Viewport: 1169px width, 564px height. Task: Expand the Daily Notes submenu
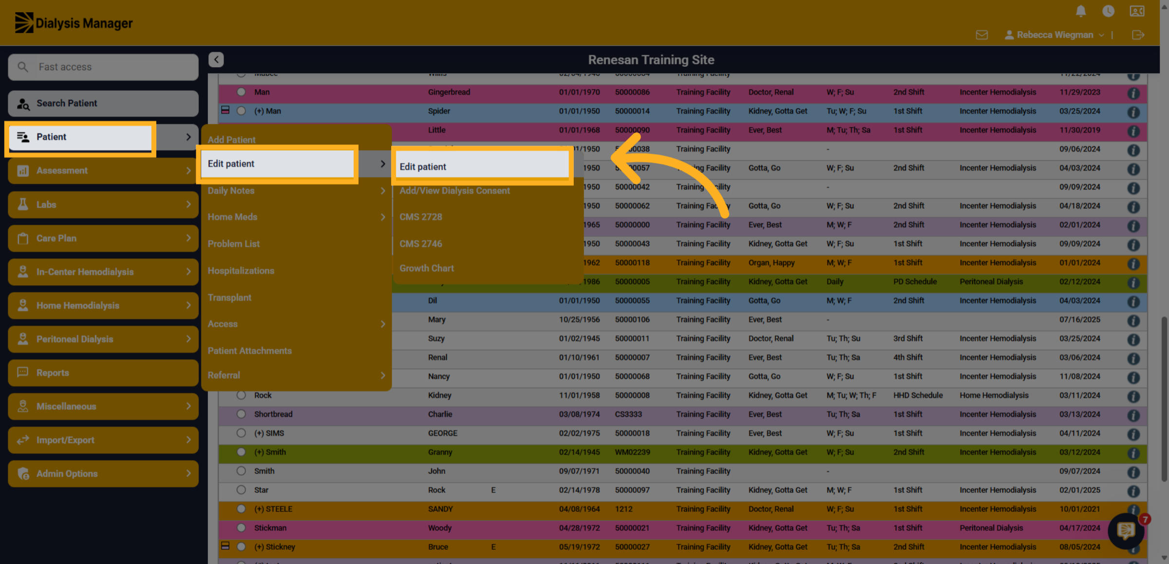point(296,190)
